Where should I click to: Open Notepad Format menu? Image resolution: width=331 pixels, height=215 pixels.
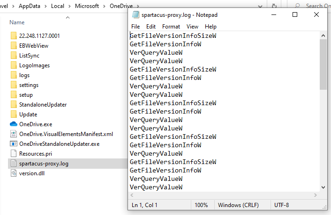[171, 27]
